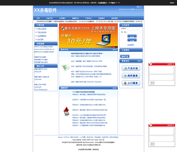Click the login button below the password field

132,36
